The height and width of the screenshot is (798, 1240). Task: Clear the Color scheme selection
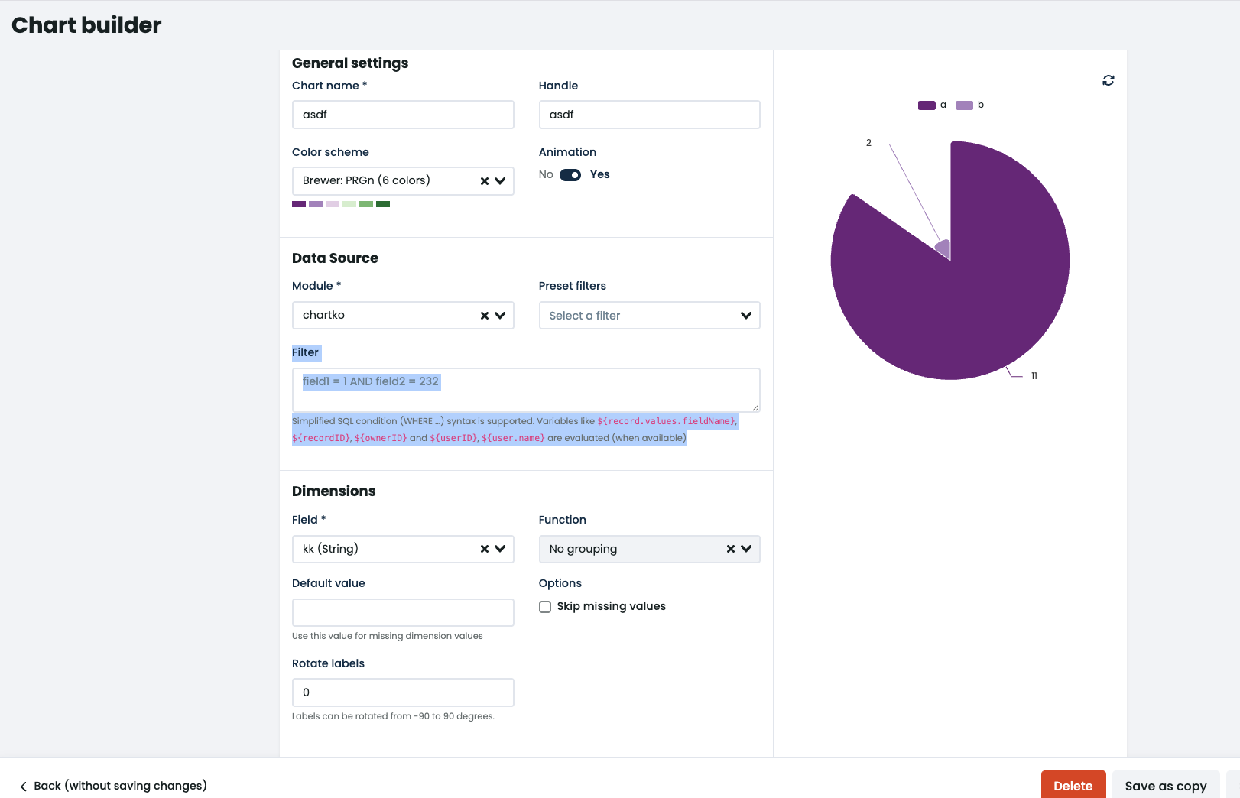(484, 181)
